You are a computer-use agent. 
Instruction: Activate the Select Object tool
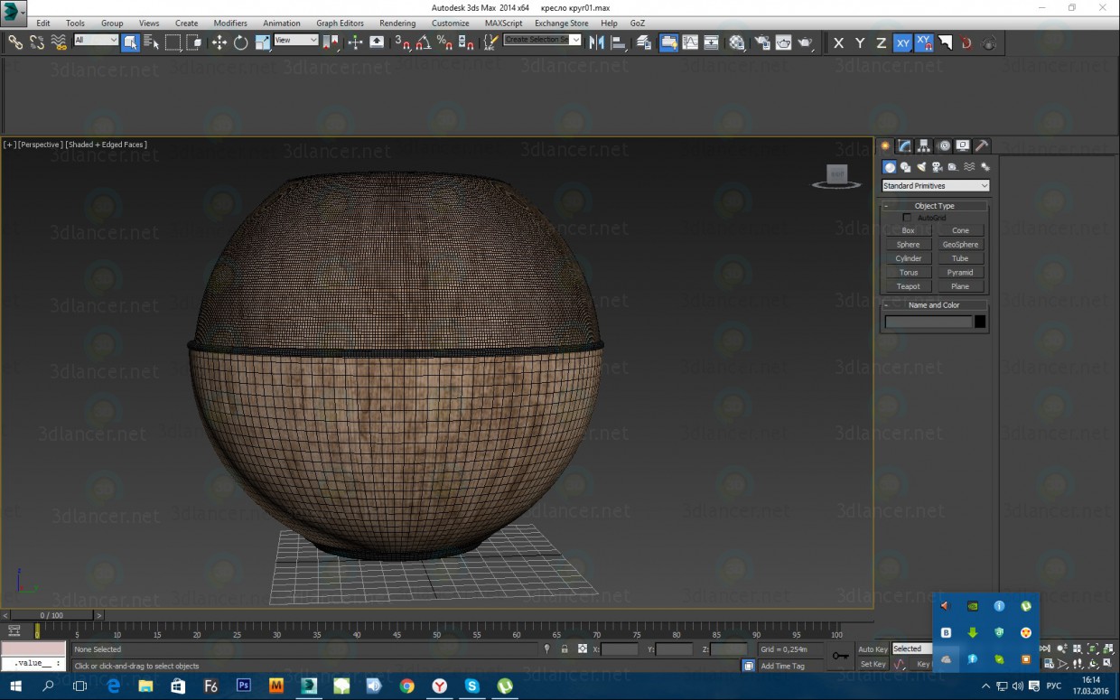tap(130, 42)
